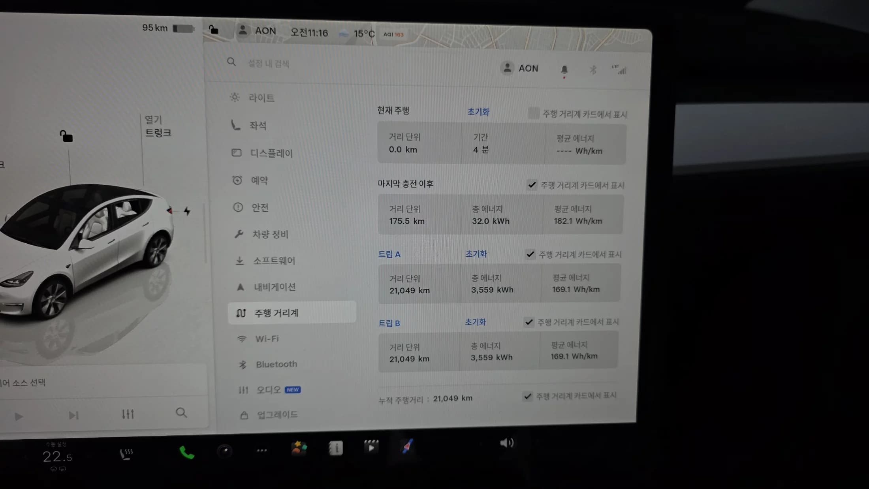Image resolution: width=869 pixels, height=489 pixels.
Task: Tap the charge port lightning icon
Action: click(187, 211)
